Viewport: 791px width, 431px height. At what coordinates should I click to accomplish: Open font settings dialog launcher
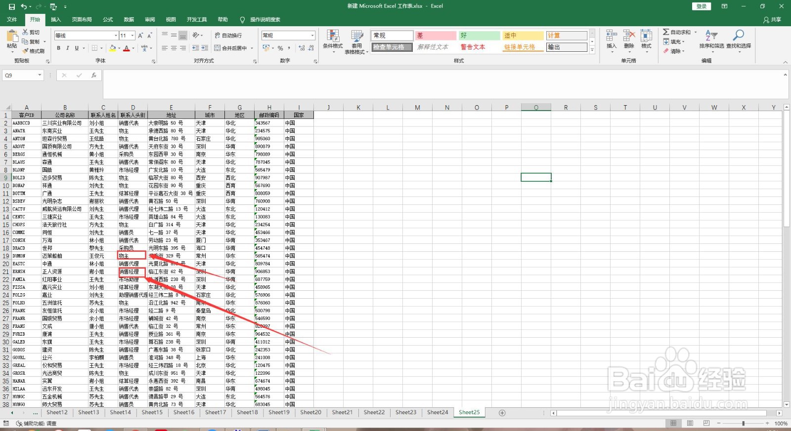click(x=154, y=61)
